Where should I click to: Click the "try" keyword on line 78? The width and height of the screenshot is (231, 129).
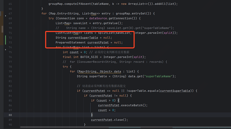(x=65, y=67)
